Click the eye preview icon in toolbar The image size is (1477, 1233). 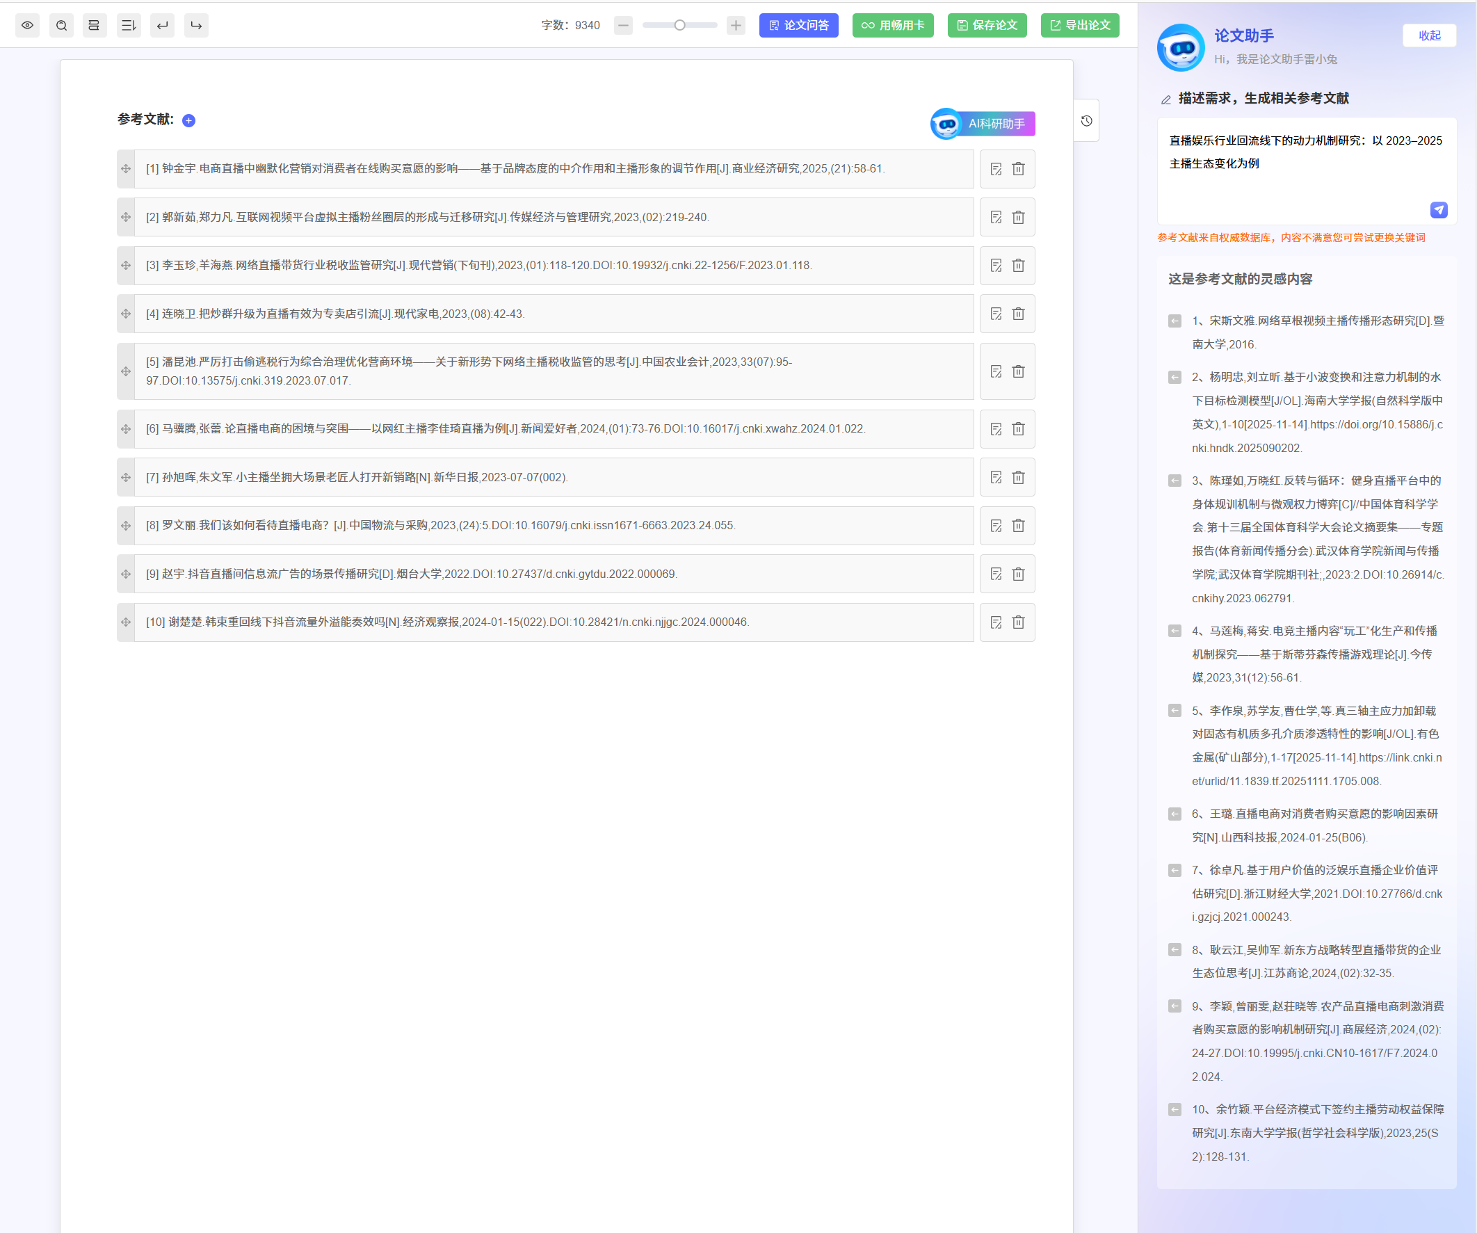pos(27,25)
